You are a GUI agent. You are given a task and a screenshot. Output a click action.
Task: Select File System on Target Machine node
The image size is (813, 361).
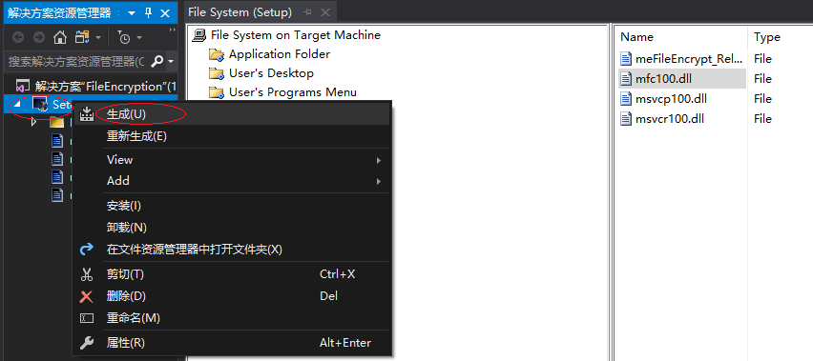(296, 35)
